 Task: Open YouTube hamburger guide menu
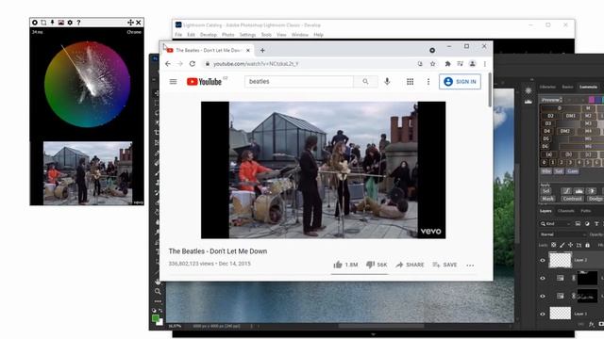tap(173, 82)
